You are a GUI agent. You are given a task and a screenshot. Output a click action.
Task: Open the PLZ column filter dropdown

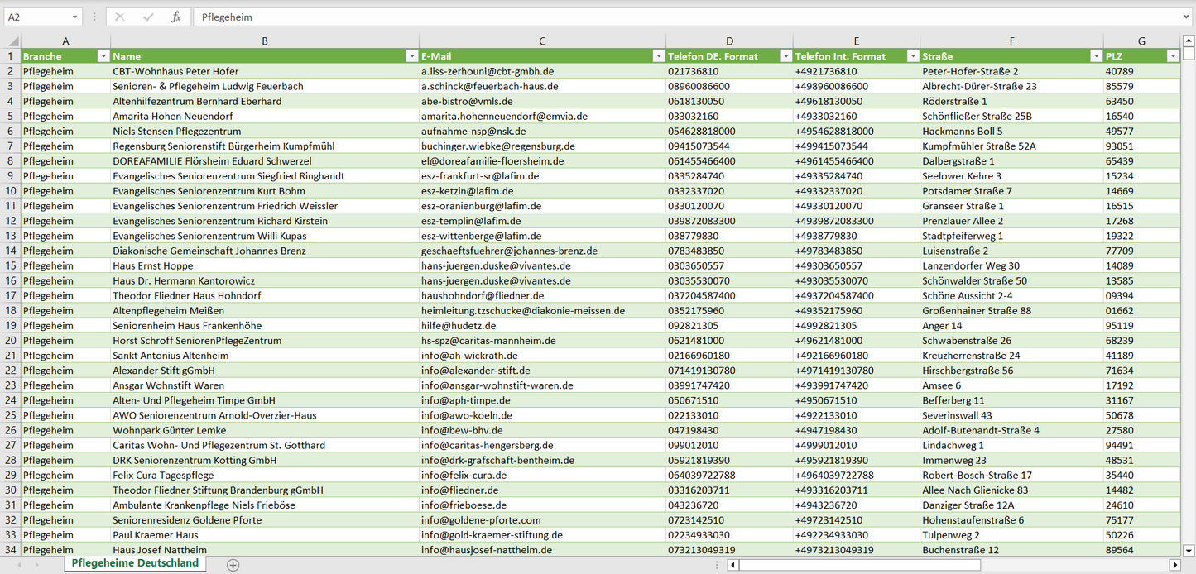click(1173, 56)
